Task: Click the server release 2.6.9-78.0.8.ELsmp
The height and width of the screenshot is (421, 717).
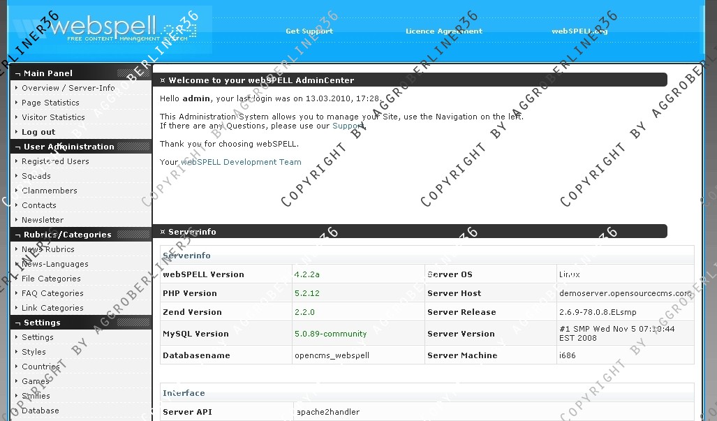Action: 598,312
